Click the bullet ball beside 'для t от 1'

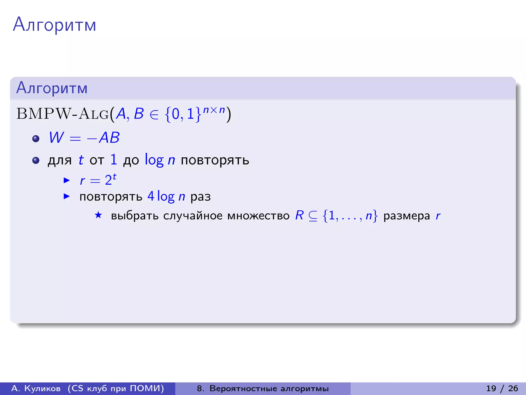[x=36, y=160]
